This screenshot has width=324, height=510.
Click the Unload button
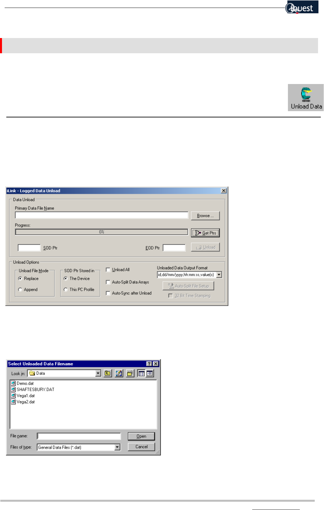(x=205, y=247)
